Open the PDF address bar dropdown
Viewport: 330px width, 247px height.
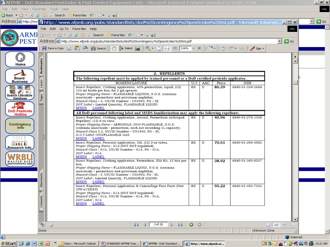point(279,41)
